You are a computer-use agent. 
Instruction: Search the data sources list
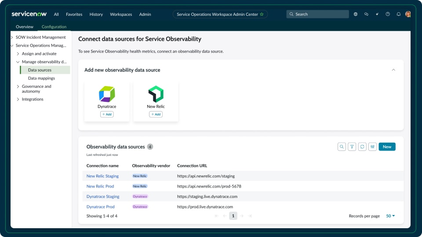point(342,147)
